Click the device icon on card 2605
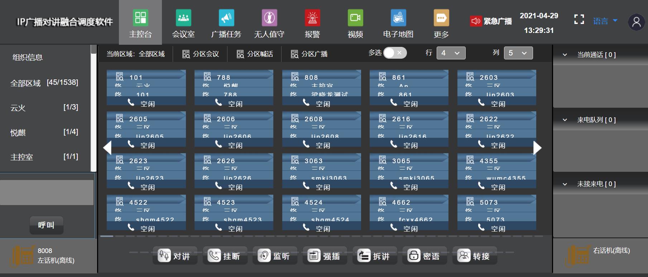 pos(120,118)
